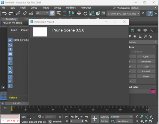Screen dimensions: 159x124
Task: Open the Utilities wrench panel tab
Action: point(151,30)
